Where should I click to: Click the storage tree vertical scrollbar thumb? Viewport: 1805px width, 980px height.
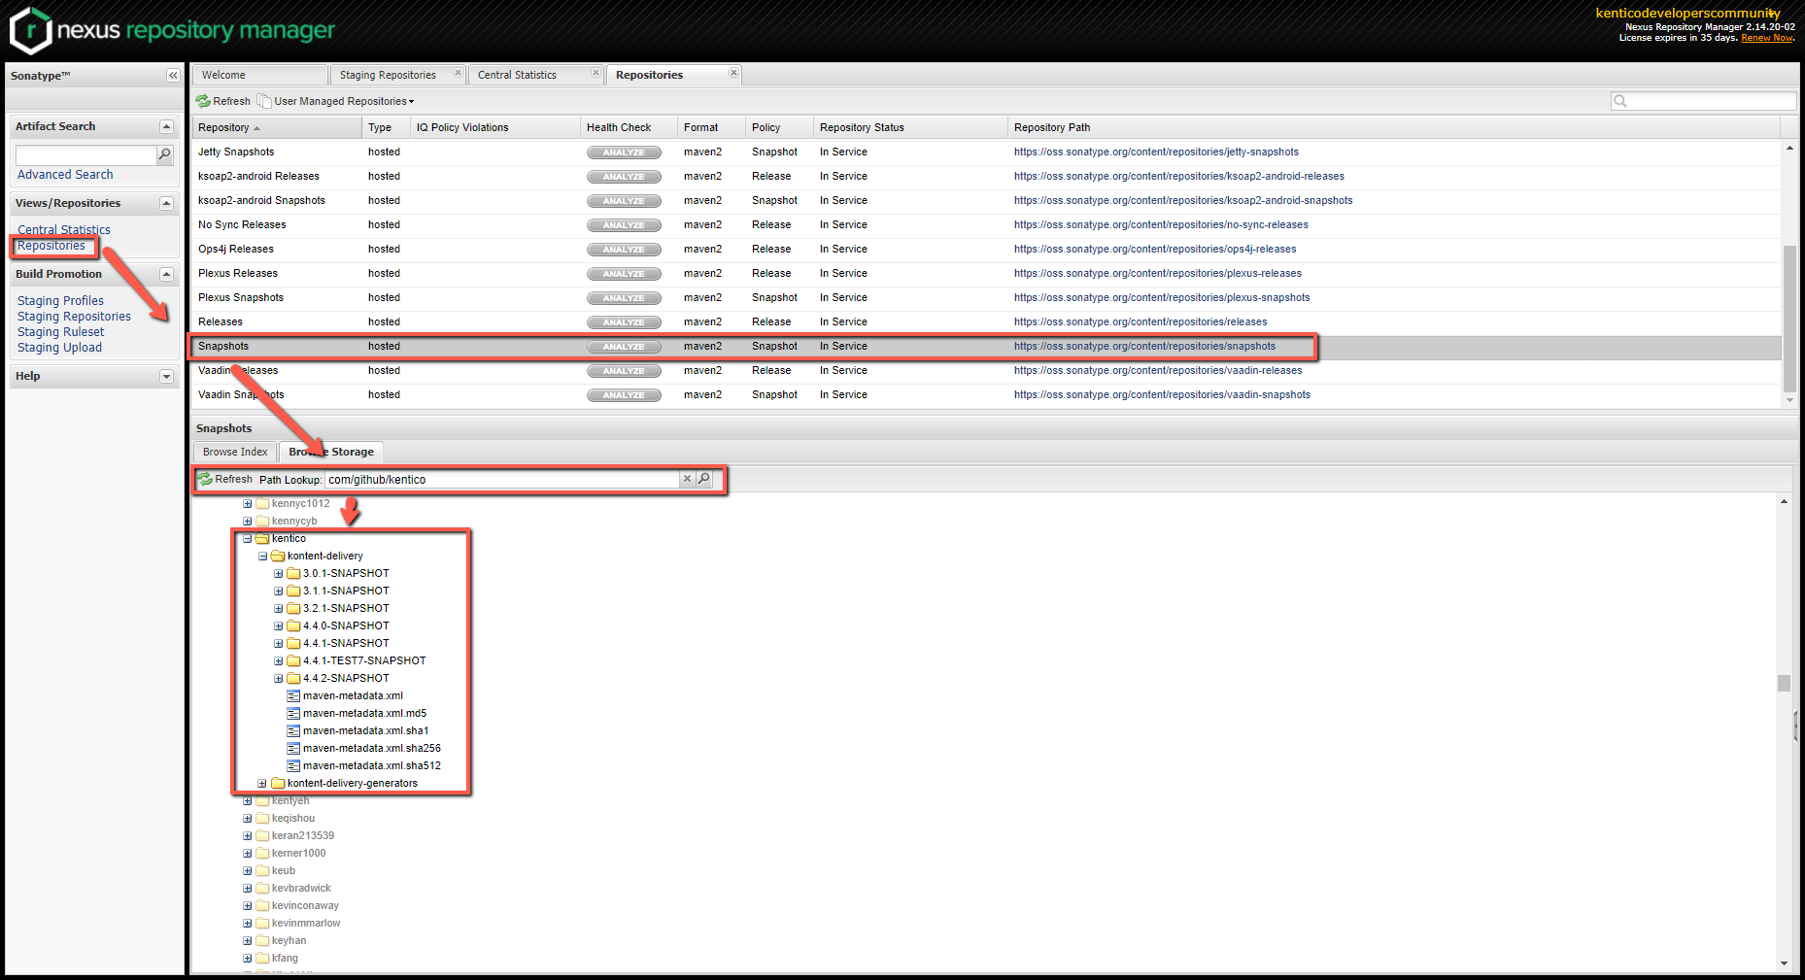(x=1784, y=683)
